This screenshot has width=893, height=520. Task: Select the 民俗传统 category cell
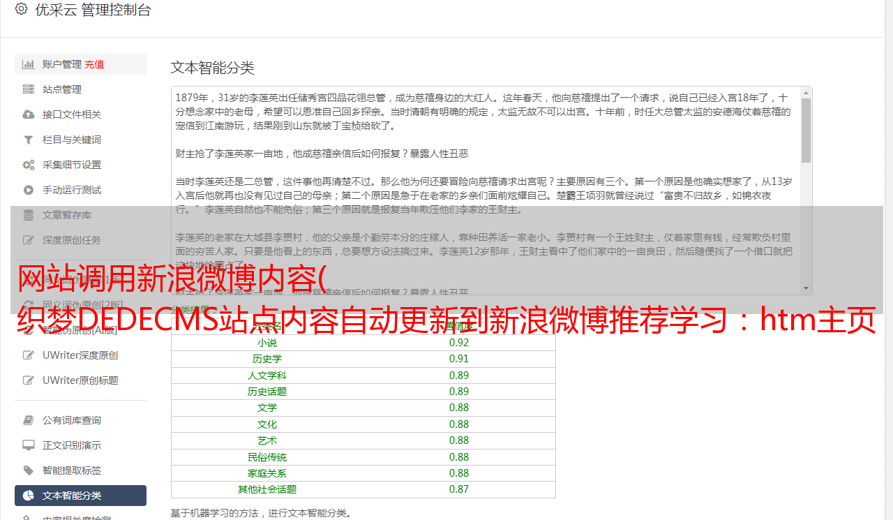point(267,457)
